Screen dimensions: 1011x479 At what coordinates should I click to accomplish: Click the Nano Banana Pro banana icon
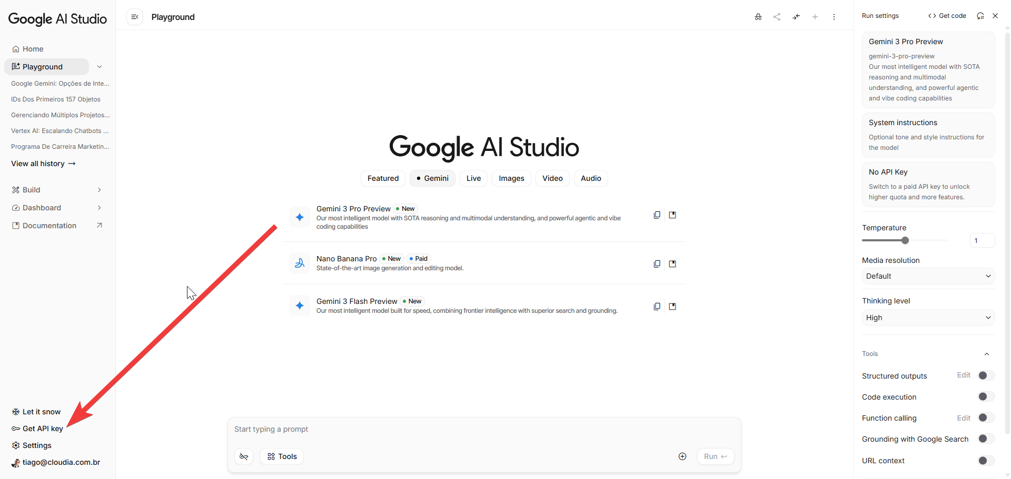(x=300, y=263)
